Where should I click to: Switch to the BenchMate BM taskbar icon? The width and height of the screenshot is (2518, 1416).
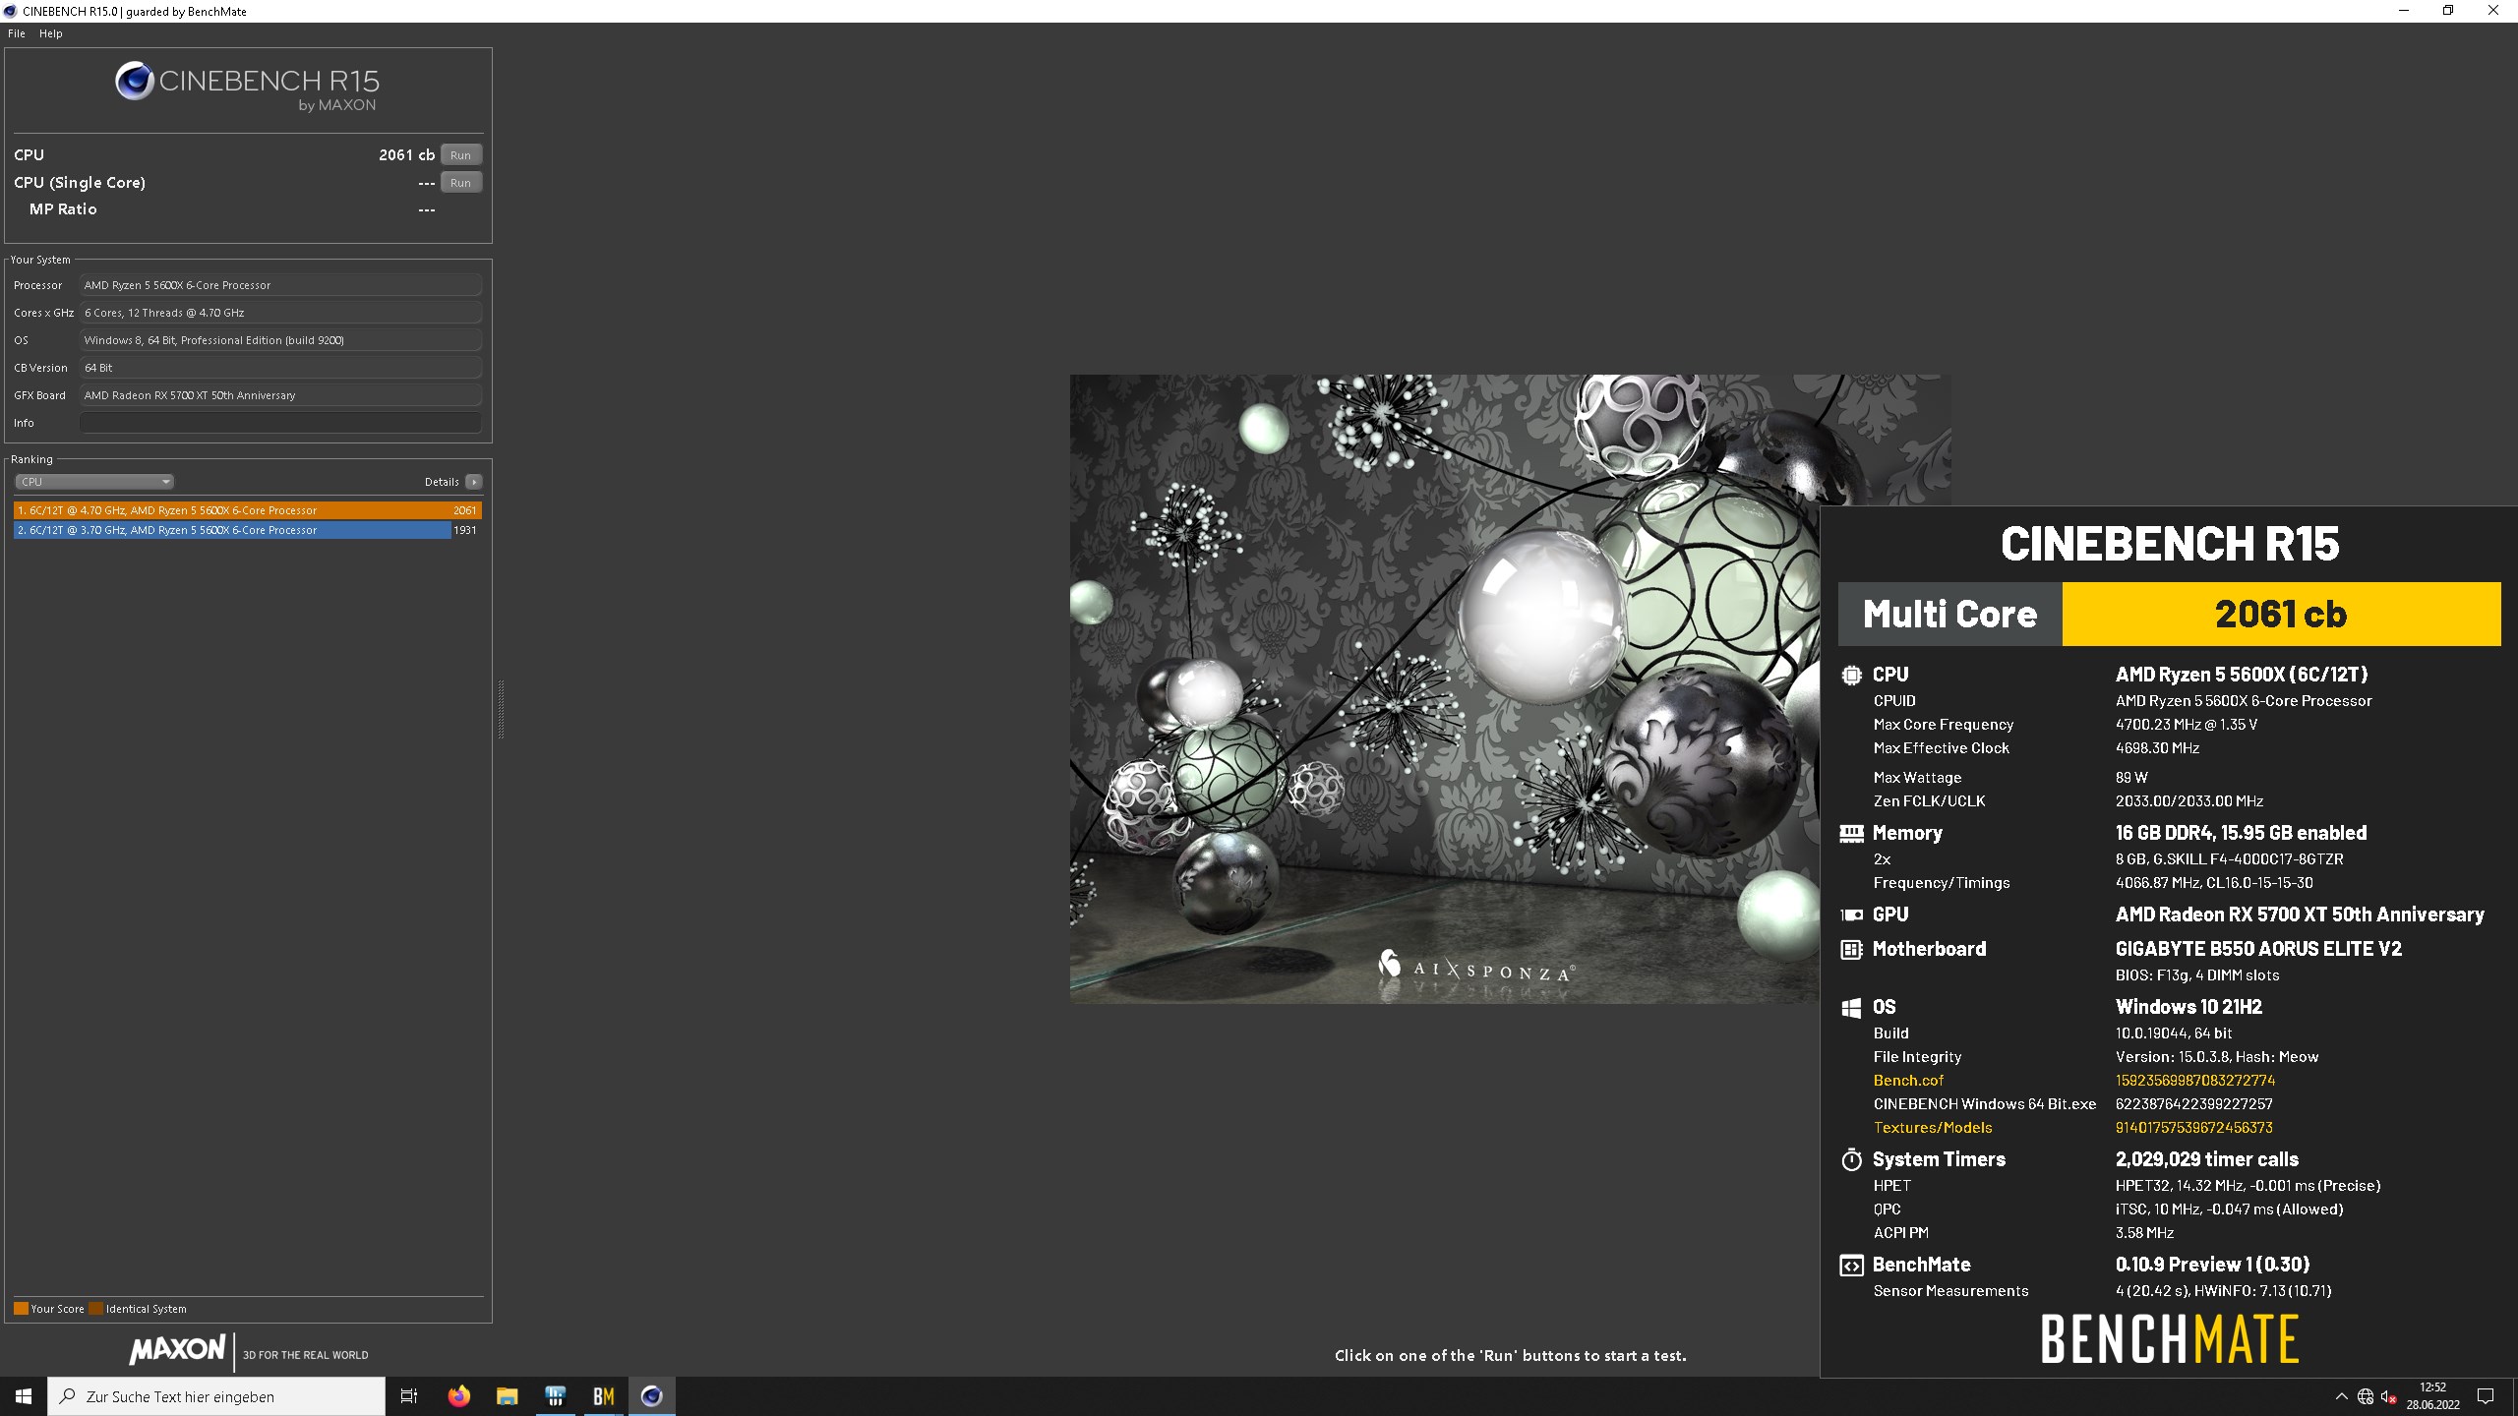click(x=603, y=1396)
